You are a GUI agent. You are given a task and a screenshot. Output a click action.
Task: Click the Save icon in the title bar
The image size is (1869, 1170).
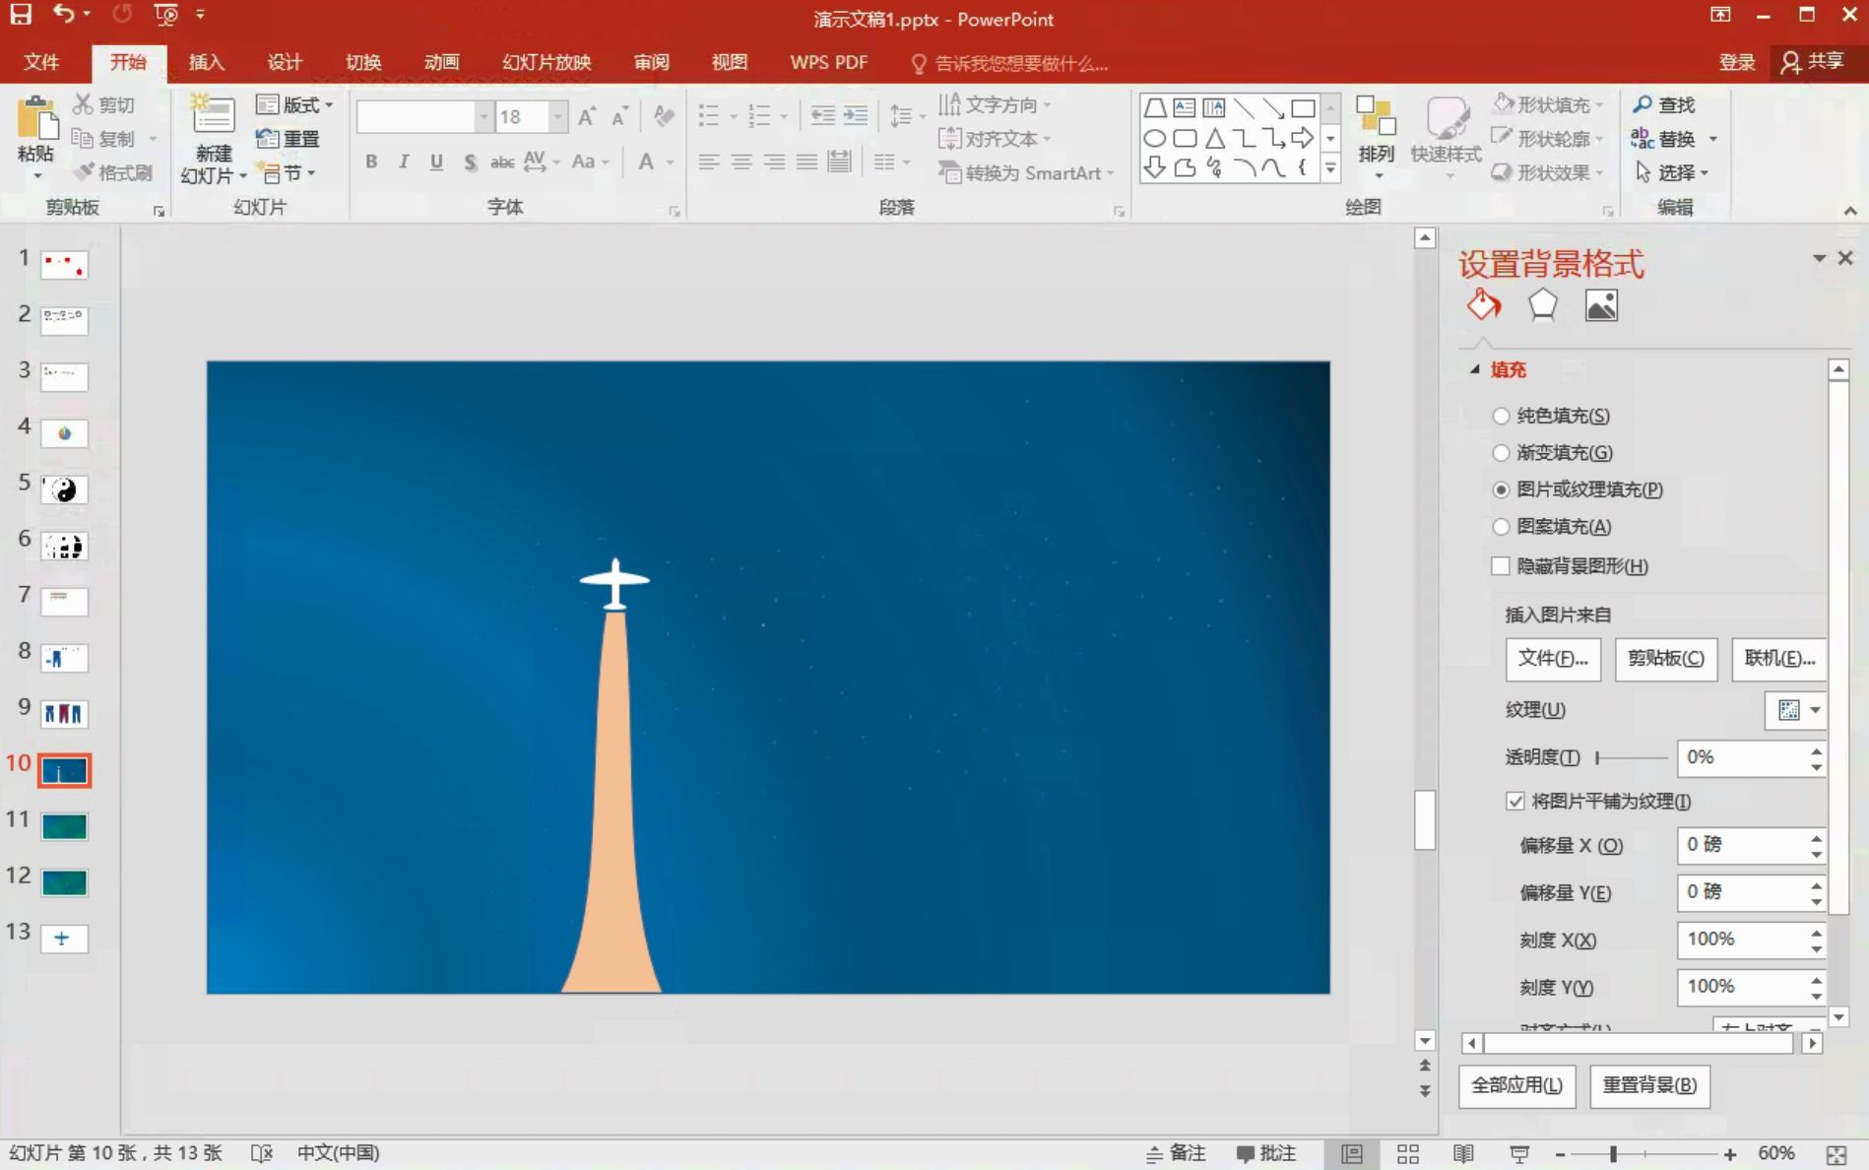21,15
